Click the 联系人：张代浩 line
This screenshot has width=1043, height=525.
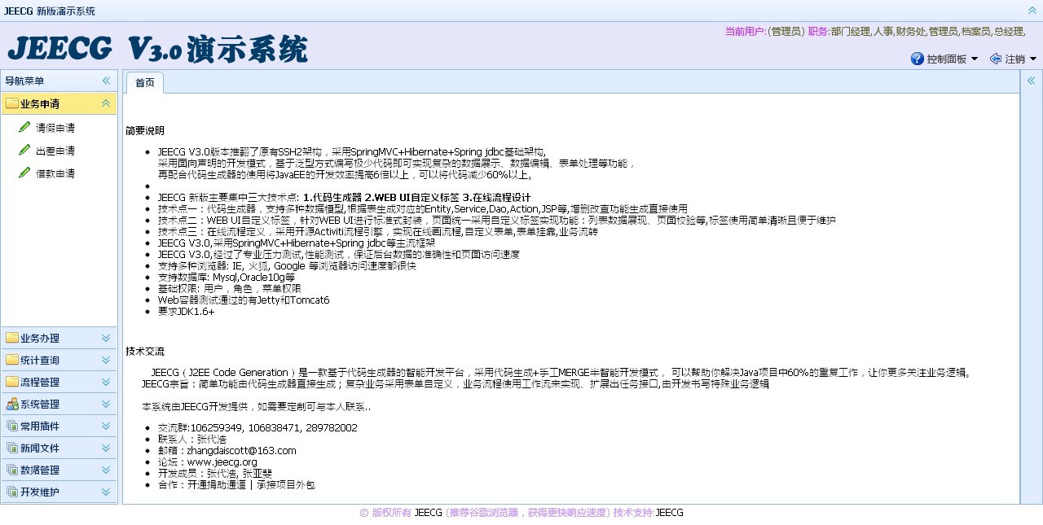[x=192, y=439]
